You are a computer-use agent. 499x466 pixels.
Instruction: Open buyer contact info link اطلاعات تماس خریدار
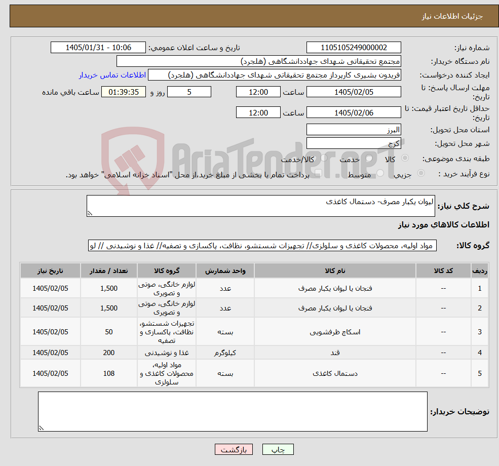[x=112, y=75]
